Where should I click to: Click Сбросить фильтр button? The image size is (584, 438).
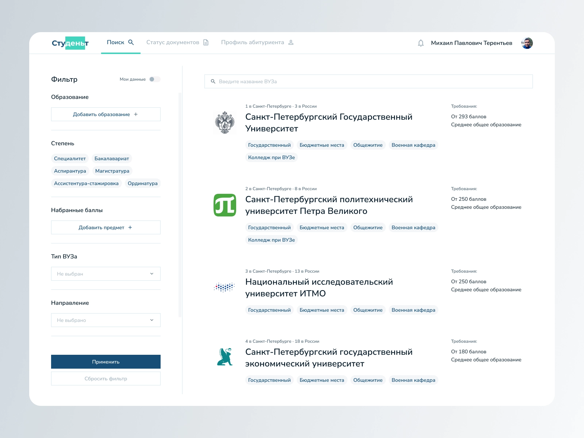[106, 379]
